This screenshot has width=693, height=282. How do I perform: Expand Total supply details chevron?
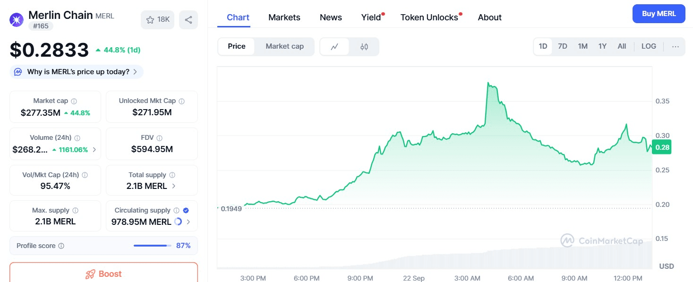pos(173,186)
